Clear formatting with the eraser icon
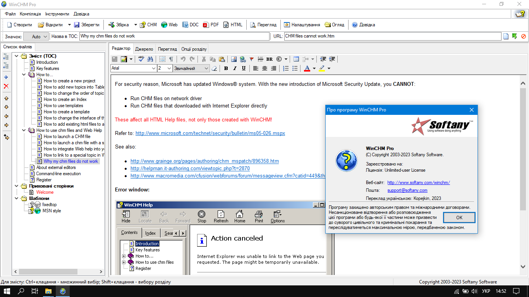The height and width of the screenshot is (297, 529). coord(214,68)
